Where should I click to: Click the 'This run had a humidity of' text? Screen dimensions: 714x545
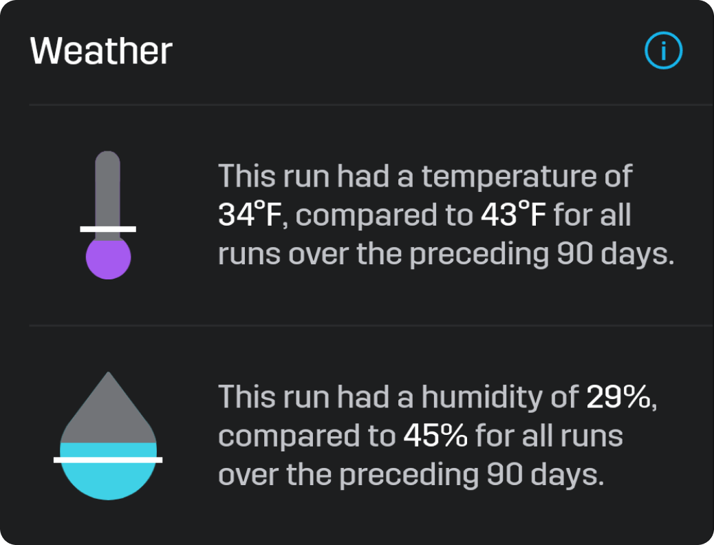coord(398,396)
